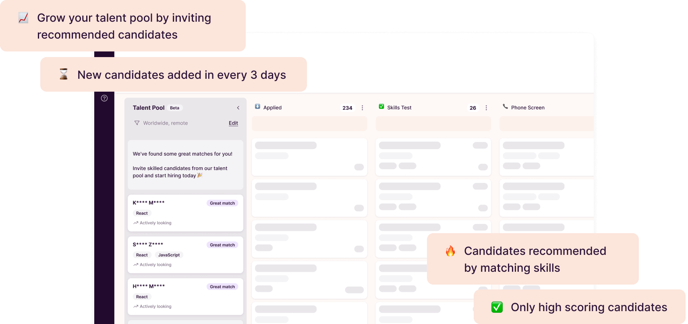Viewport: 688px width, 324px height.
Task: Select the Applied column header
Action: pos(272,108)
